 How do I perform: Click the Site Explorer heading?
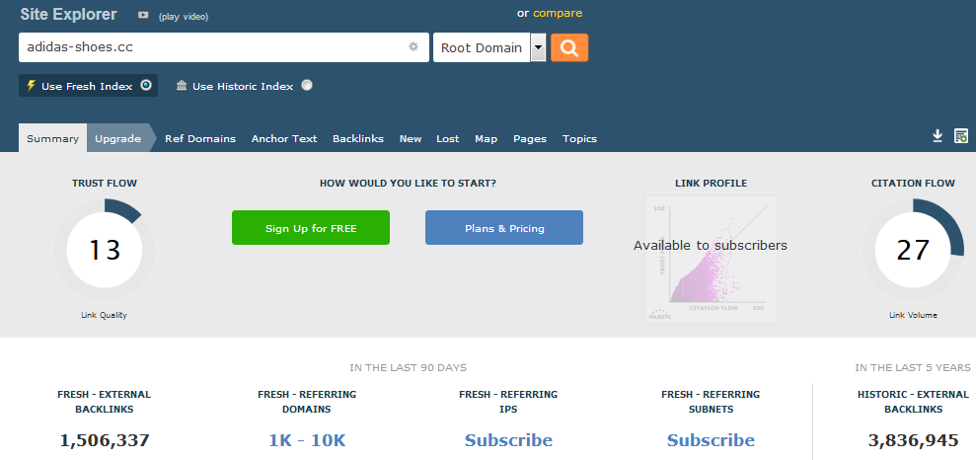[68, 15]
